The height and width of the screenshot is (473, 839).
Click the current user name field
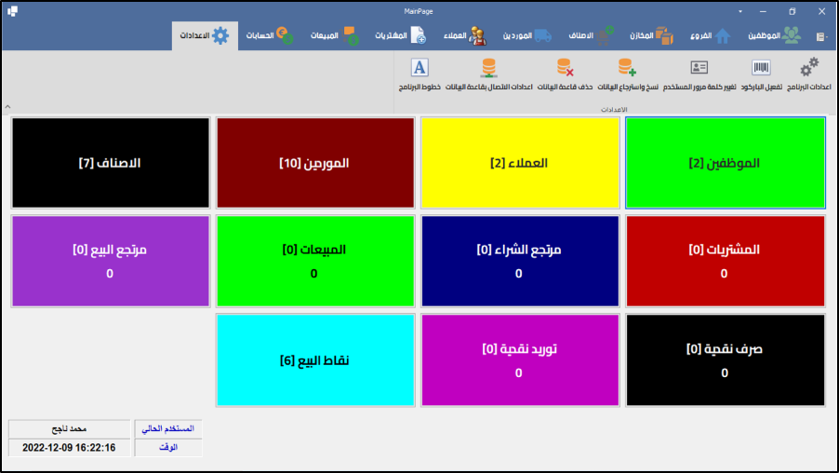pos(70,428)
